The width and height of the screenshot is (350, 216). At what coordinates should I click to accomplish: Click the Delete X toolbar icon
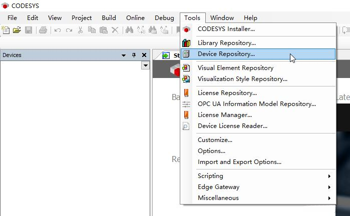(x=115, y=30)
